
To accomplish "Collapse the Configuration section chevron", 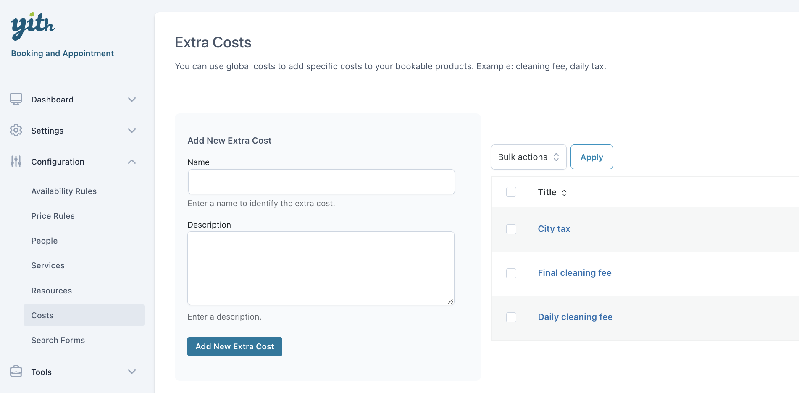I will 132,162.
